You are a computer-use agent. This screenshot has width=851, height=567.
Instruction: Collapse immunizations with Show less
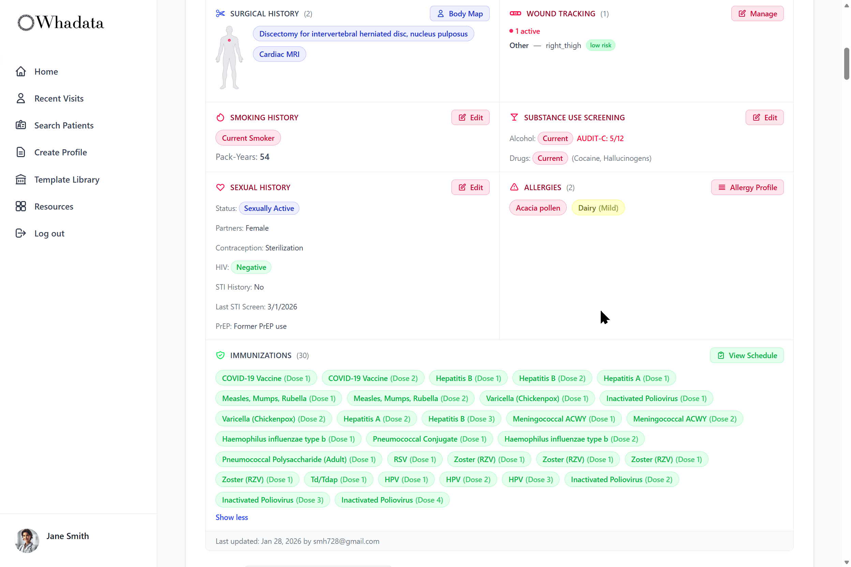[231, 517]
